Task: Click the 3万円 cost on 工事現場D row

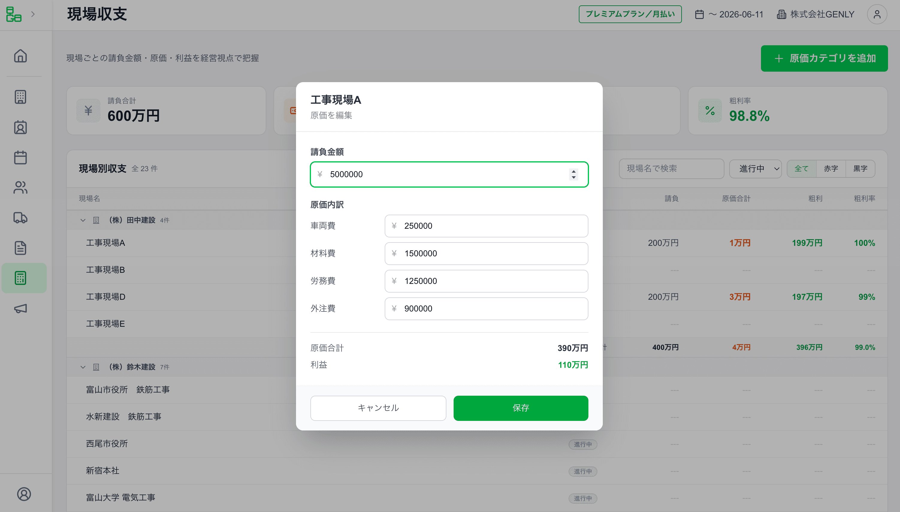Action: click(x=740, y=297)
